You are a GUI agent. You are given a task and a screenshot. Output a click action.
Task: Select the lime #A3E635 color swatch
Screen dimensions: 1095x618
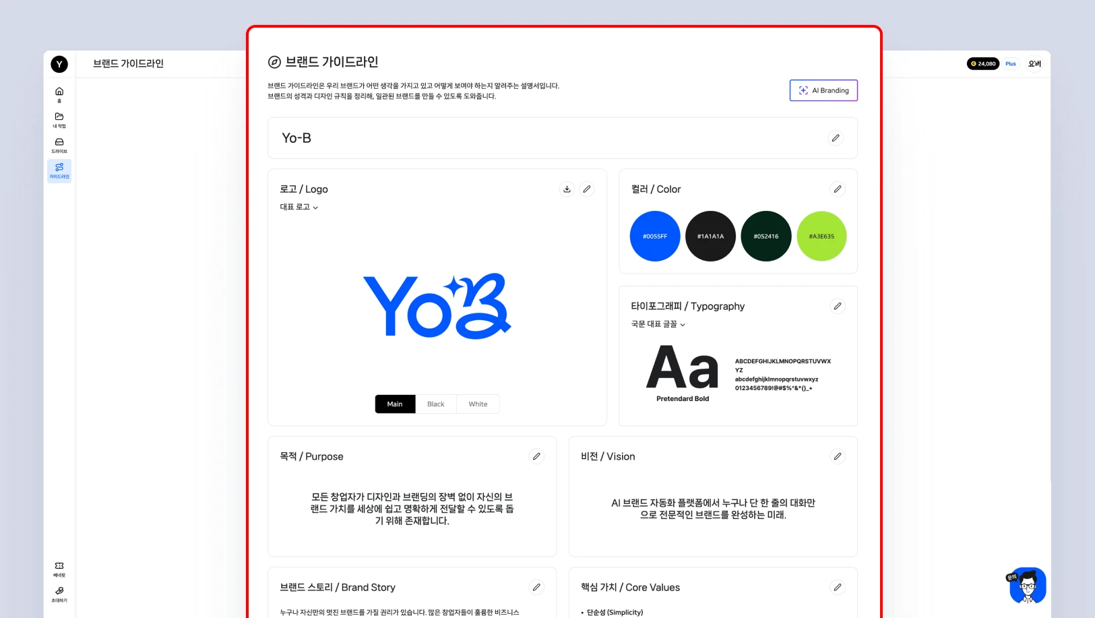pyautogui.click(x=821, y=237)
